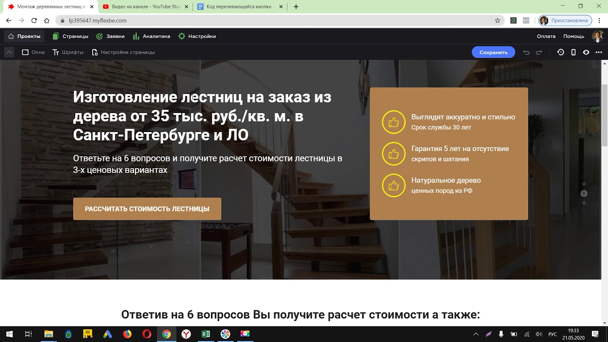The image size is (608, 342).
Task: Switch to mobile device preview icon
Action: (573, 52)
